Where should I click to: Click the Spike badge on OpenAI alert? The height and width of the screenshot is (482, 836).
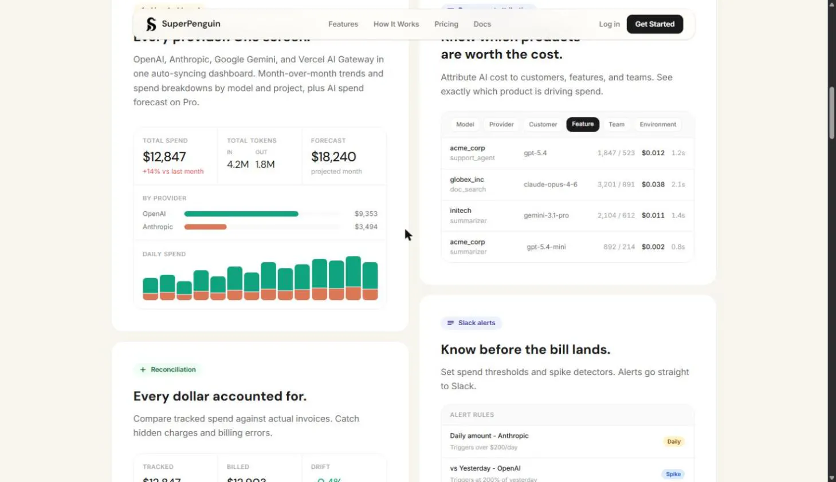[673, 475]
